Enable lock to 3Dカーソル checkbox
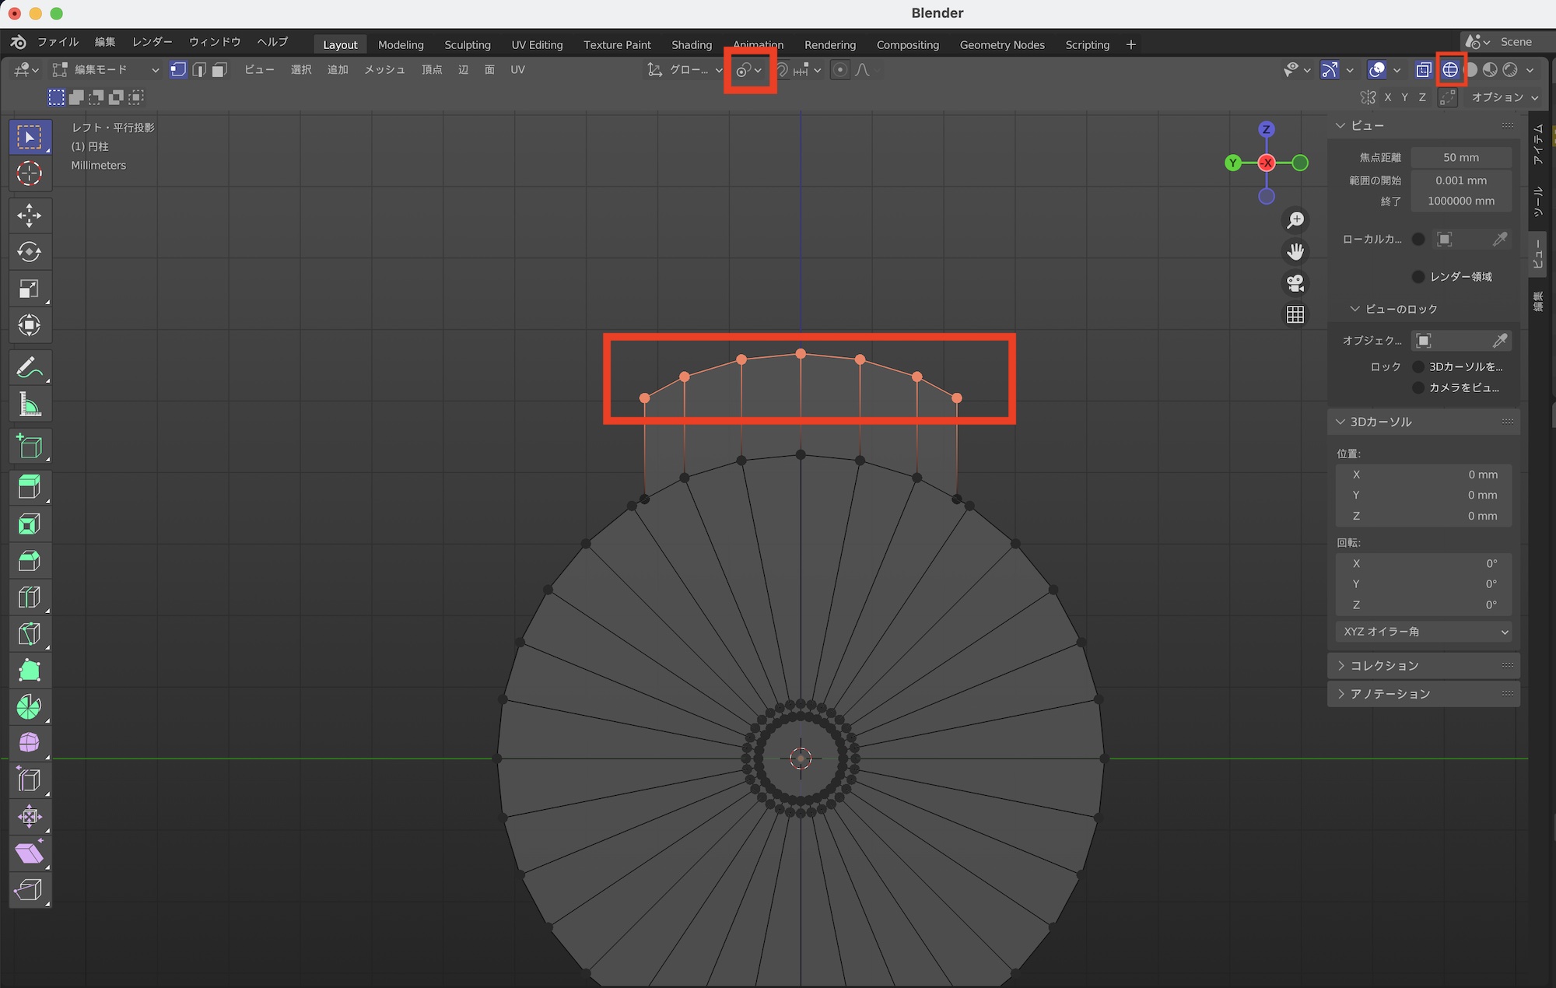Image resolution: width=1556 pixels, height=988 pixels. [x=1418, y=366]
